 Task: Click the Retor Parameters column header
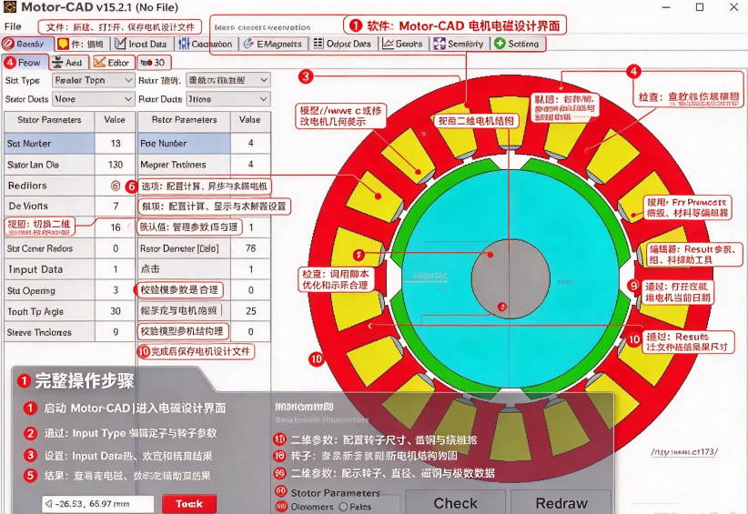tap(184, 120)
